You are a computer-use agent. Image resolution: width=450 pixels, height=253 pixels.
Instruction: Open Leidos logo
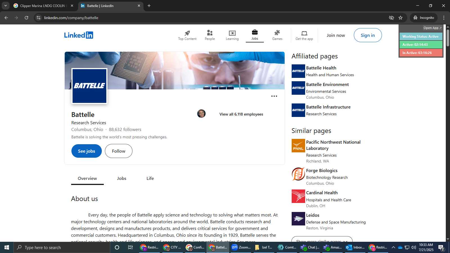coord(298,219)
